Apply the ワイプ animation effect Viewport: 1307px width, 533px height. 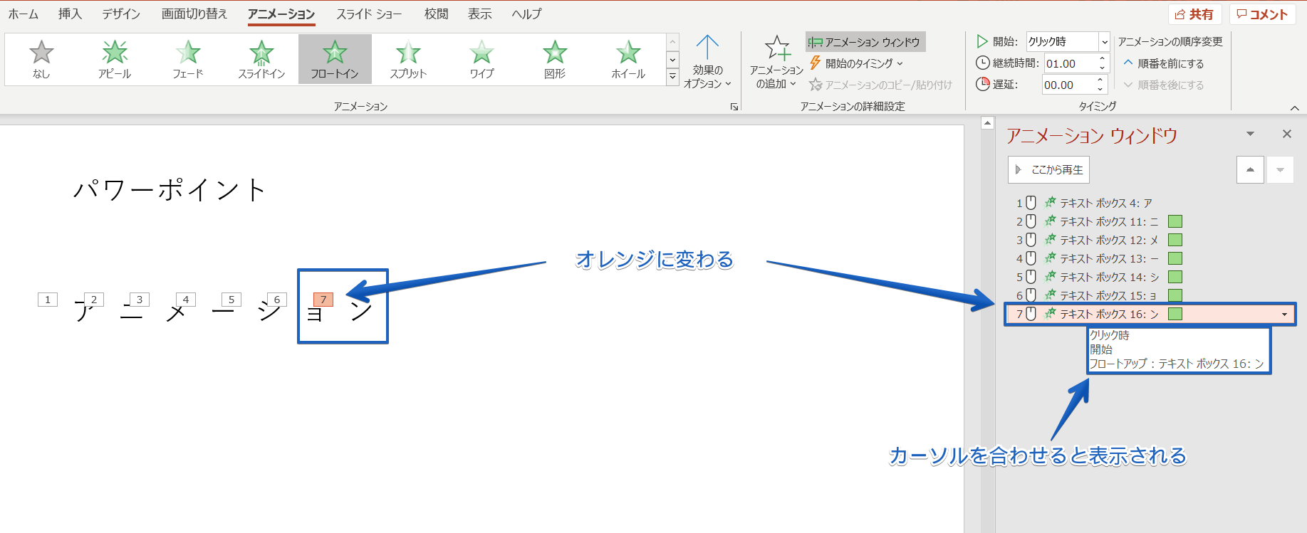tap(481, 59)
